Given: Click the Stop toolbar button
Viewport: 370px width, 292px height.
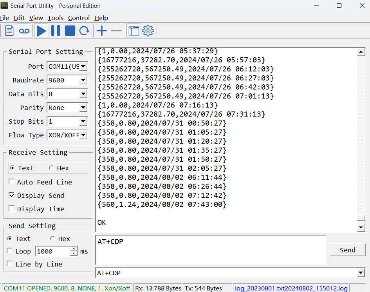Looking at the screenshot, I should 70,31.
